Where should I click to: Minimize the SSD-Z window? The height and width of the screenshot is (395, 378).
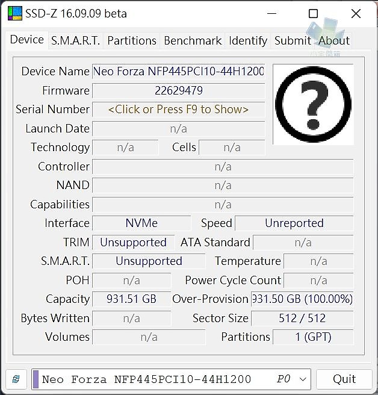[x=271, y=13]
